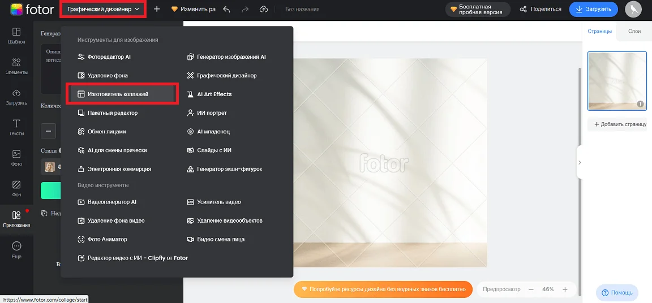This screenshot has height=303, width=652.
Task: Click the cloud save icon
Action: pyautogui.click(x=264, y=9)
